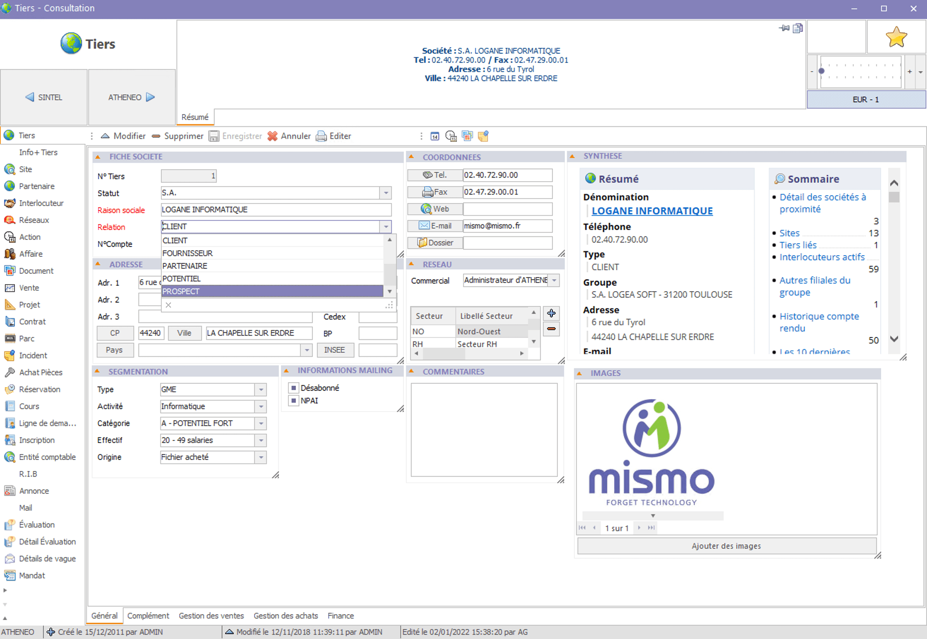Select the Général tab
The height and width of the screenshot is (639, 927).
[x=104, y=616]
